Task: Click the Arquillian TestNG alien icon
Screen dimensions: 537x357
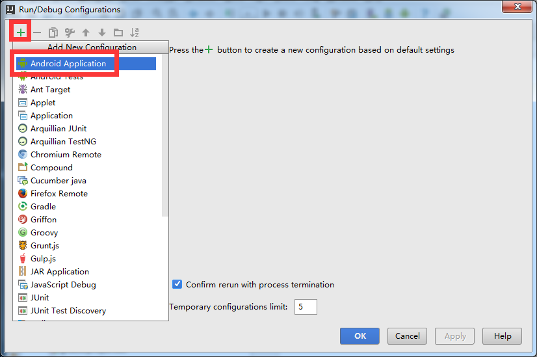Action: [x=23, y=142]
